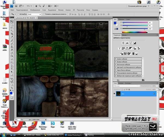Select the Eraser tool
The height and width of the screenshot is (137, 164).
12,53
